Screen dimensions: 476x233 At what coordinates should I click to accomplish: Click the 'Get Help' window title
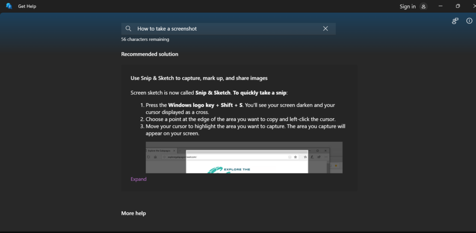[27, 6]
